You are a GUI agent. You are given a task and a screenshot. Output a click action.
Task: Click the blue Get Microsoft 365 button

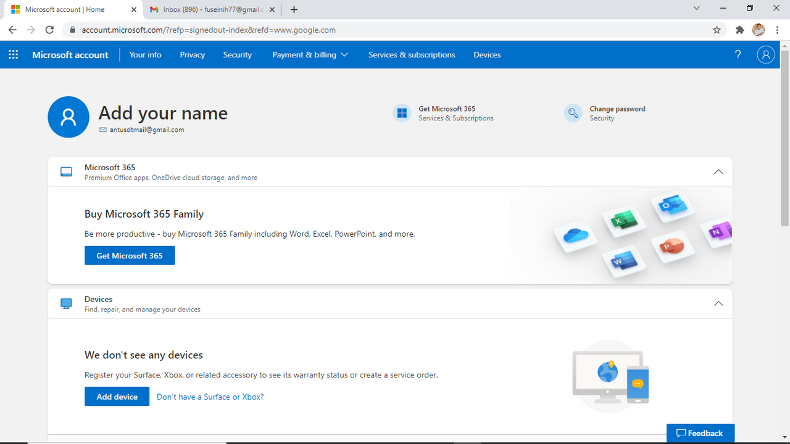click(x=130, y=255)
